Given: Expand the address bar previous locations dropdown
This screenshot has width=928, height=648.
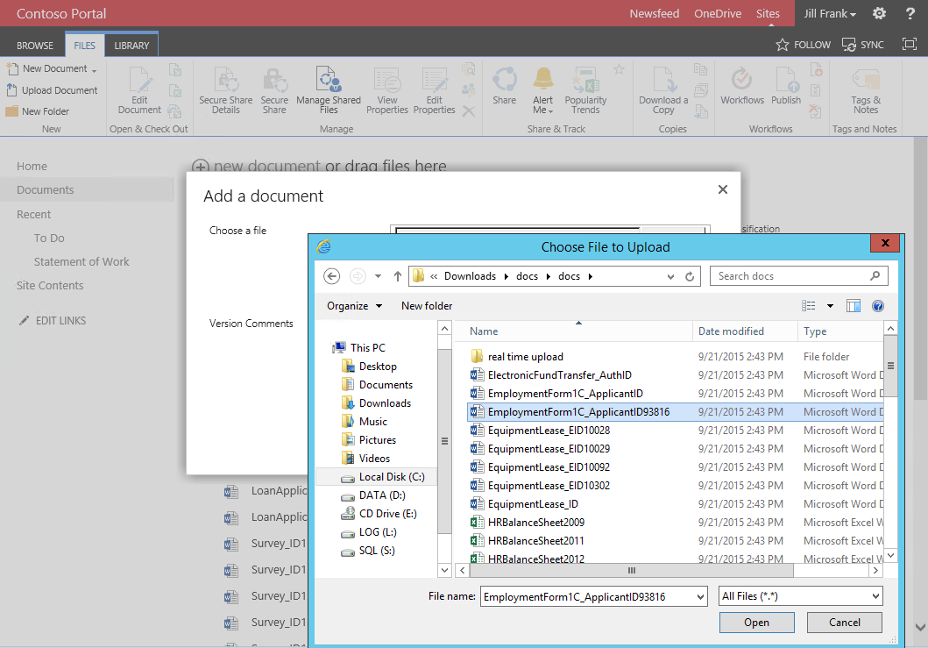Looking at the screenshot, I should (670, 276).
